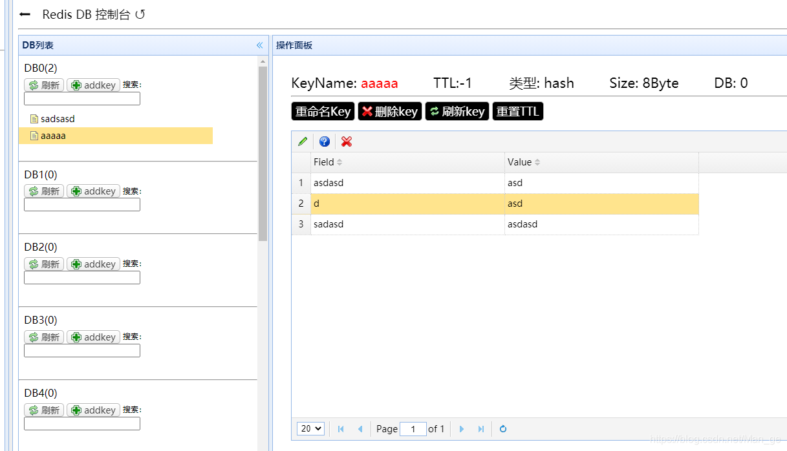This screenshot has height=451, width=787.
Task: Click the refresh icon beside Redis DB title
Action: point(140,14)
